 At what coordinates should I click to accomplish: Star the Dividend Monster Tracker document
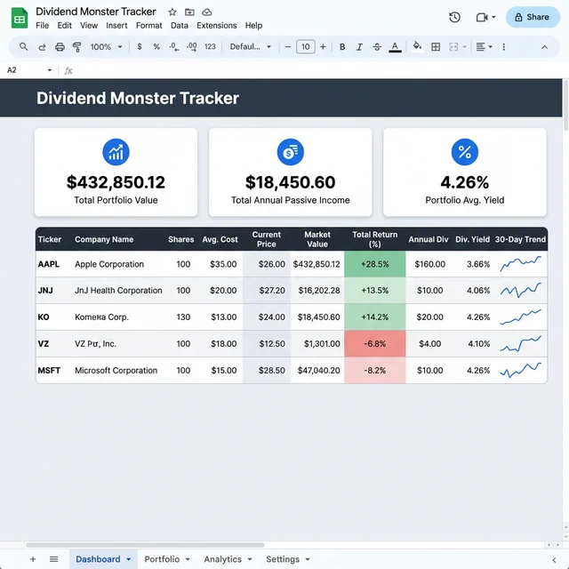coord(172,12)
